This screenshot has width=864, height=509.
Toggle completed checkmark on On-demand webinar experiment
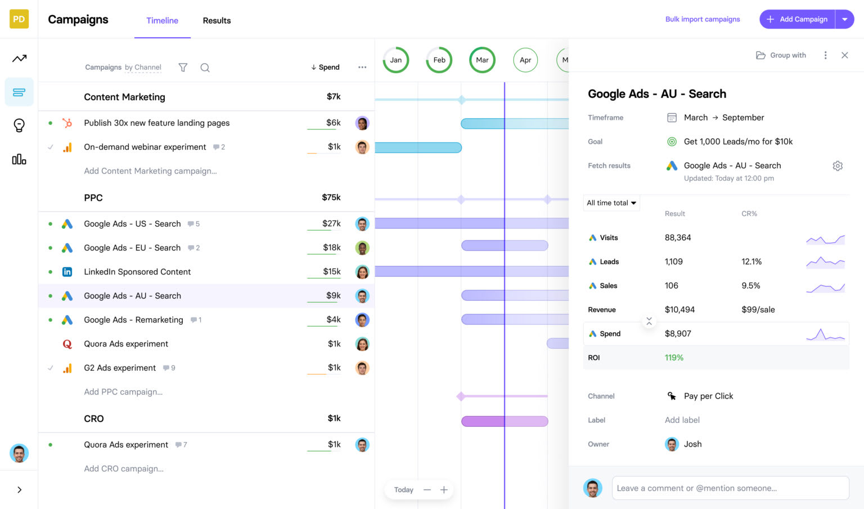[x=51, y=147]
